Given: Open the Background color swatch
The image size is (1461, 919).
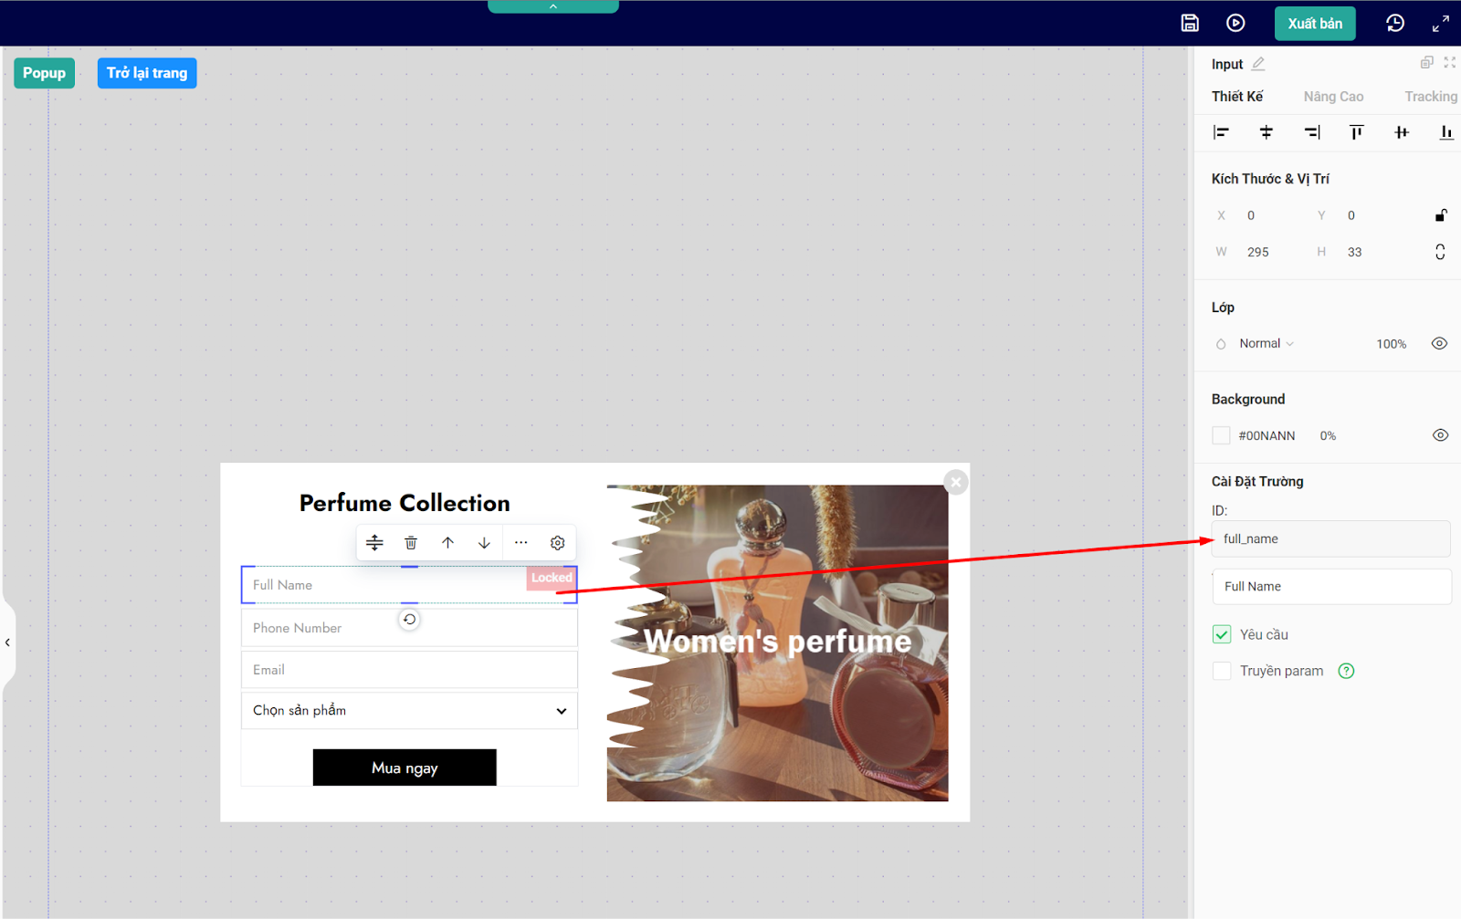Looking at the screenshot, I should [1221, 435].
